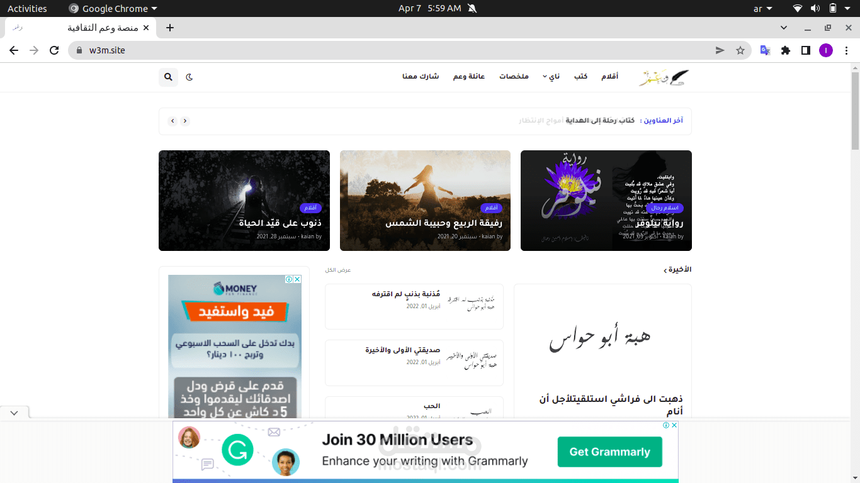Open the كتب menu item
Screen dimensions: 860x483
click(x=580, y=77)
